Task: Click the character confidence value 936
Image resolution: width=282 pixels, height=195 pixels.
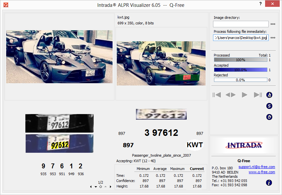Action: coord(81,174)
